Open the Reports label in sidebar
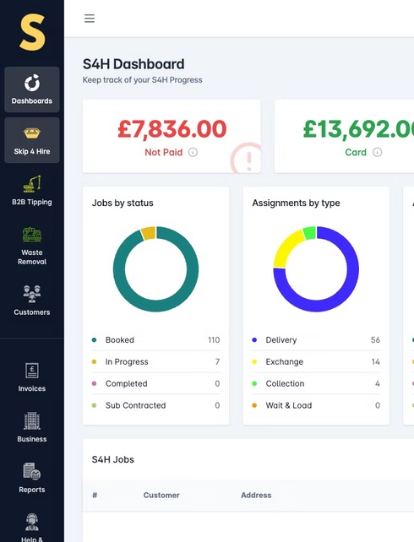The height and width of the screenshot is (542, 414). click(32, 490)
